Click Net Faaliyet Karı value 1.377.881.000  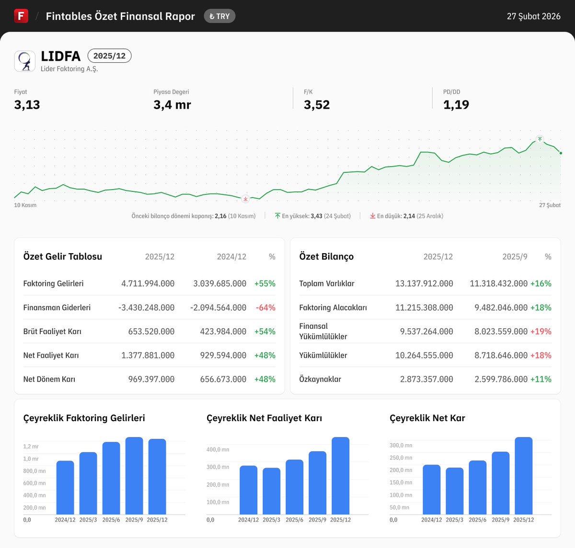(x=148, y=355)
